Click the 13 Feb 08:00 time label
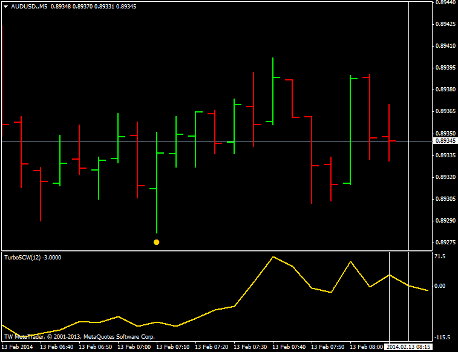 (x=366, y=347)
